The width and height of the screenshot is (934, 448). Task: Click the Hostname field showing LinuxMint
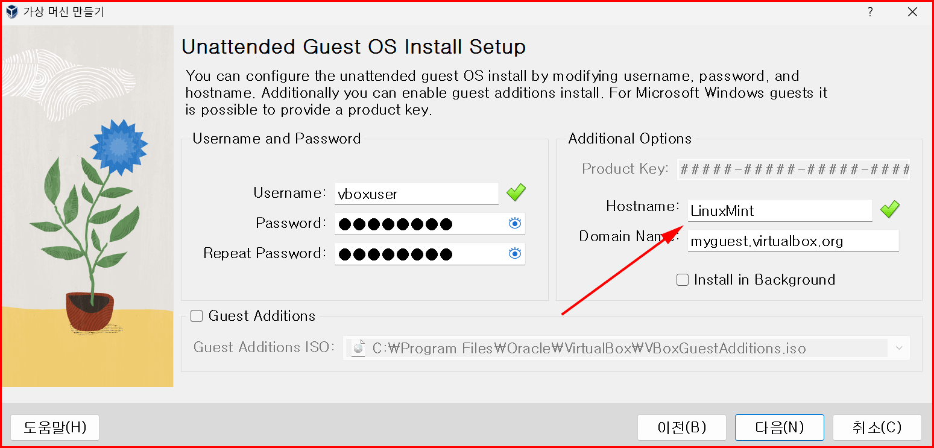[x=780, y=211]
